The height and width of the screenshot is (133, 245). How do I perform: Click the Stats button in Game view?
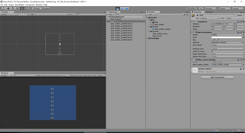point(94,75)
